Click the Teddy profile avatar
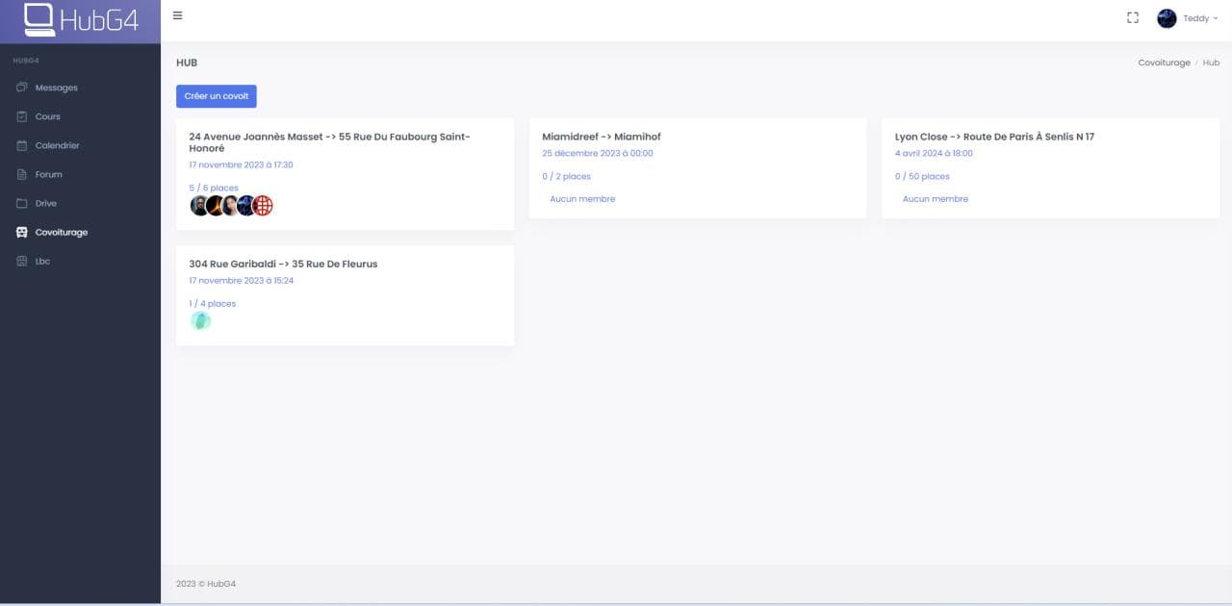This screenshot has height=606, width=1232. tap(1167, 18)
